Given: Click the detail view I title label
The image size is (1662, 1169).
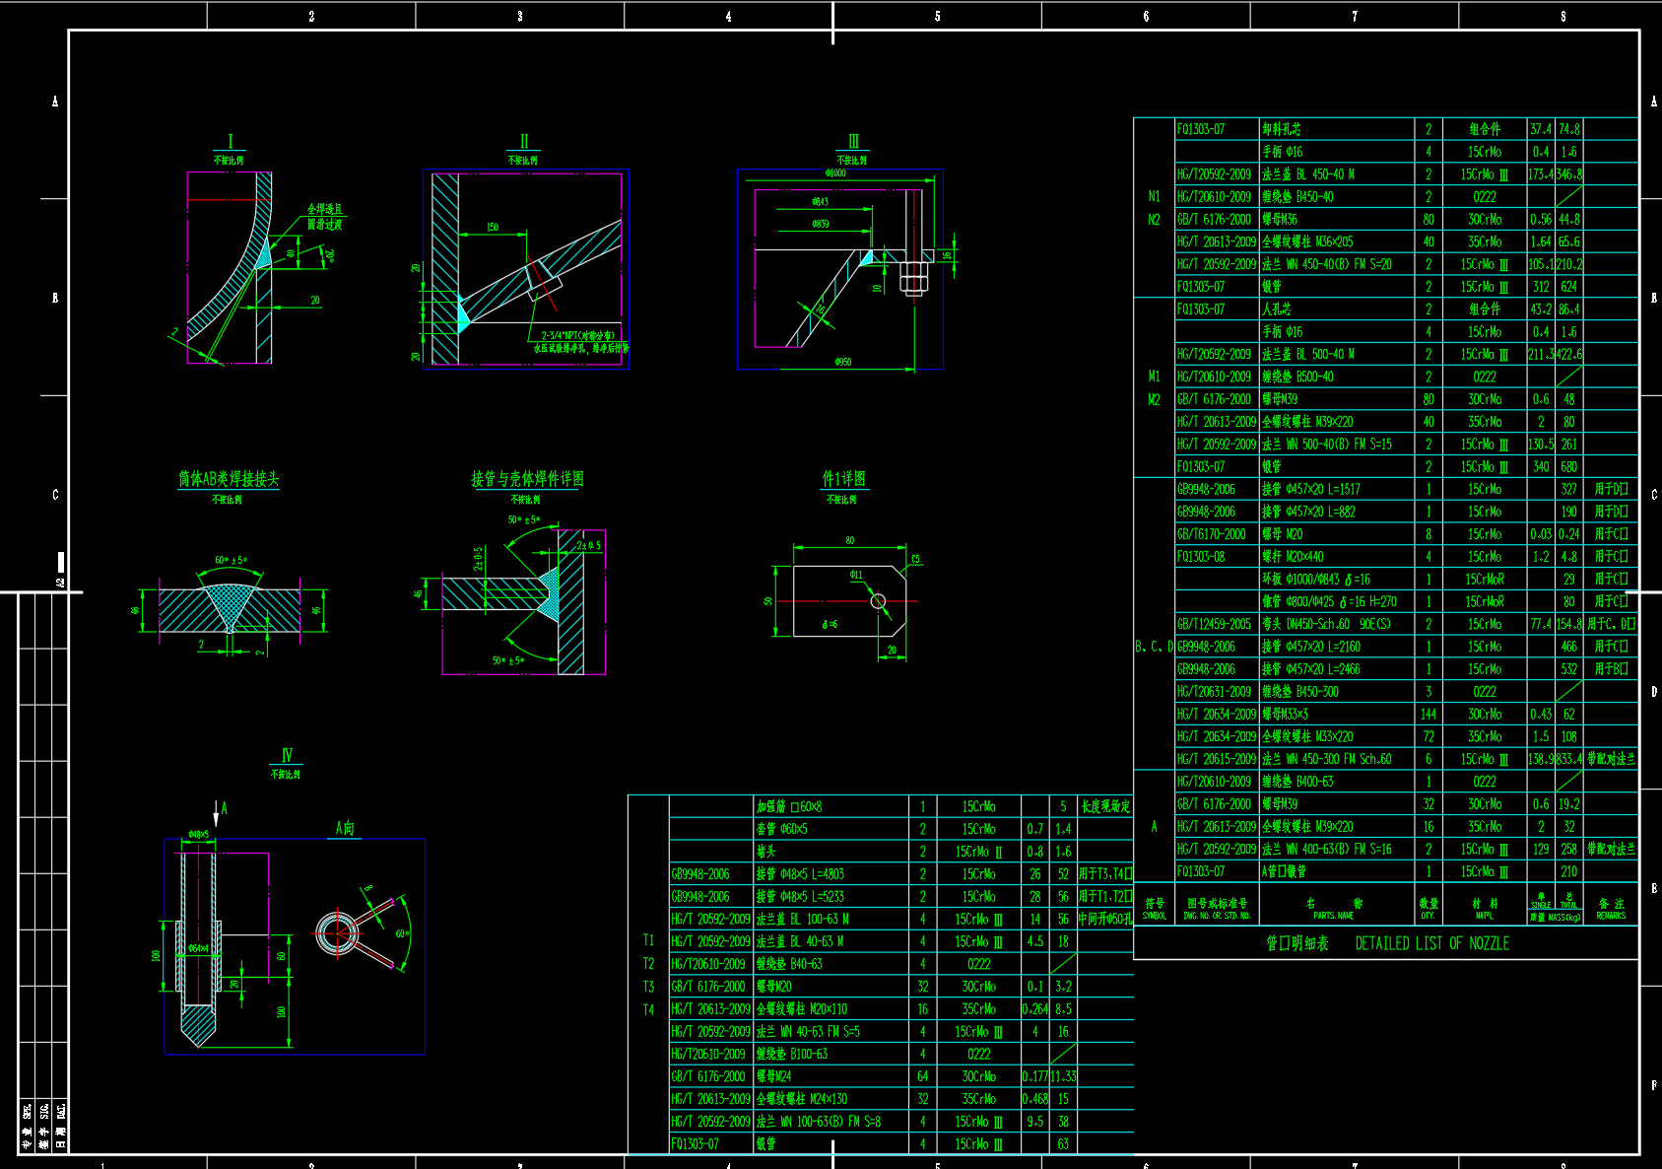Looking at the screenshot, I should pyautogui.click(x=230, y=142).
